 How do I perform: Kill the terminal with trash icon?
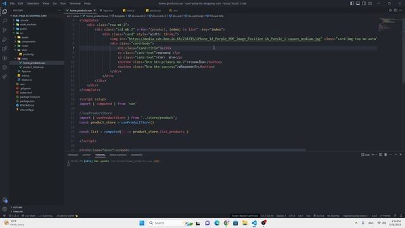coord(385,155)
